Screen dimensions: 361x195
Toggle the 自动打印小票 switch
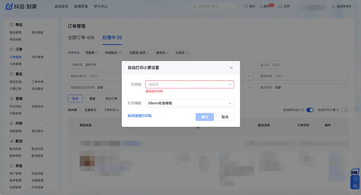click(x=344, y=110)
